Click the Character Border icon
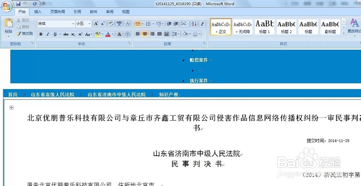361x186 pixels. (127, 23)
